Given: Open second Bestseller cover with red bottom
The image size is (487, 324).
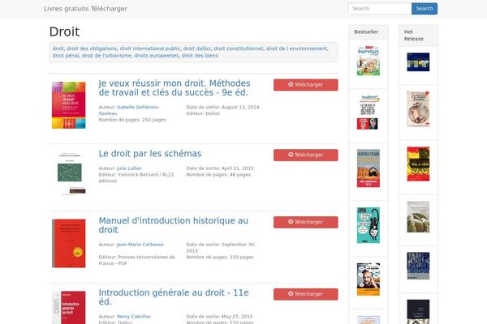Looking at the screenshot, I should pyautogui.click(x=368, y=113).
